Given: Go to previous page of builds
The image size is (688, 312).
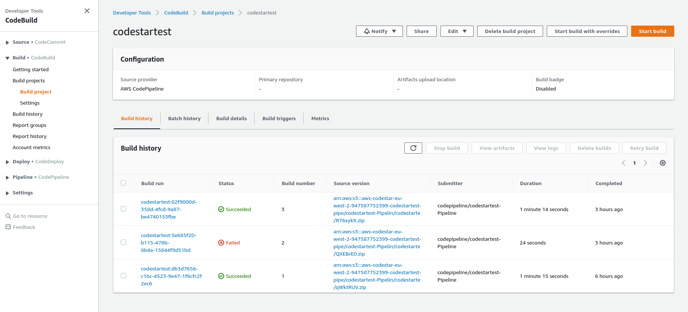Looking at the screenshot, I should tap(624, 163).
